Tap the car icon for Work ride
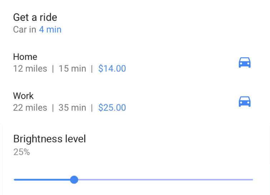The image size is (270, 195). coord(245,101)
